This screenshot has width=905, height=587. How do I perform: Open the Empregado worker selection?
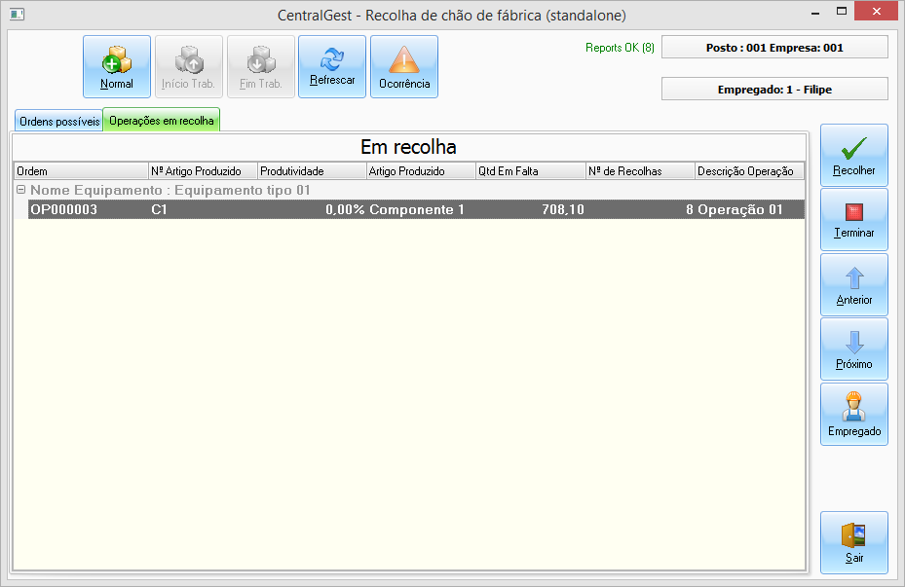854,414
